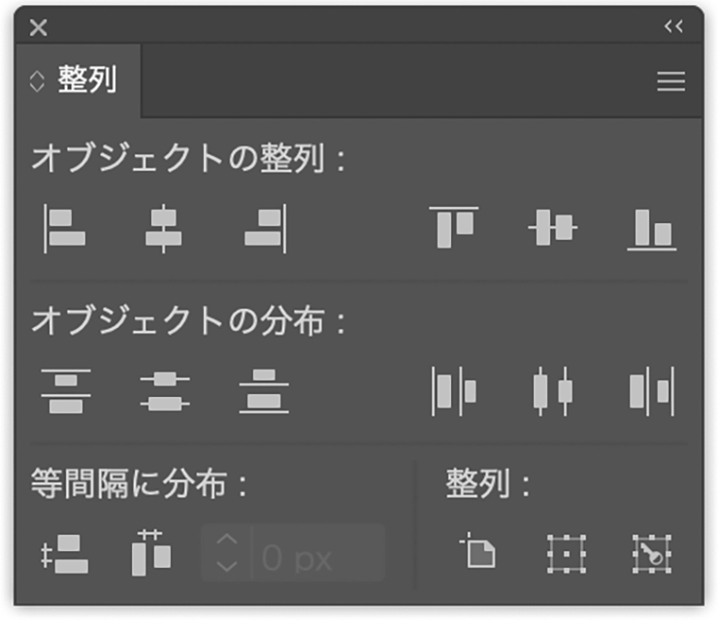Align objects to the top edge
Viewport: 718px width, 625px height.
(x=454, y=228)
